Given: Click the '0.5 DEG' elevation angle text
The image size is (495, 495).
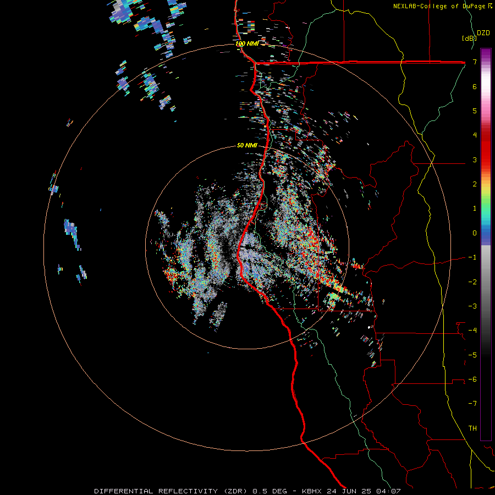Looking at the screenshot, I should pyautogui.click(x=270, y=491).
